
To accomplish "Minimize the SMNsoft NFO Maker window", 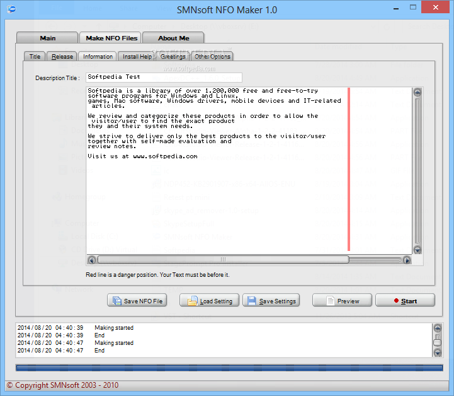I will pyautogui.click(x=396, y=9).
